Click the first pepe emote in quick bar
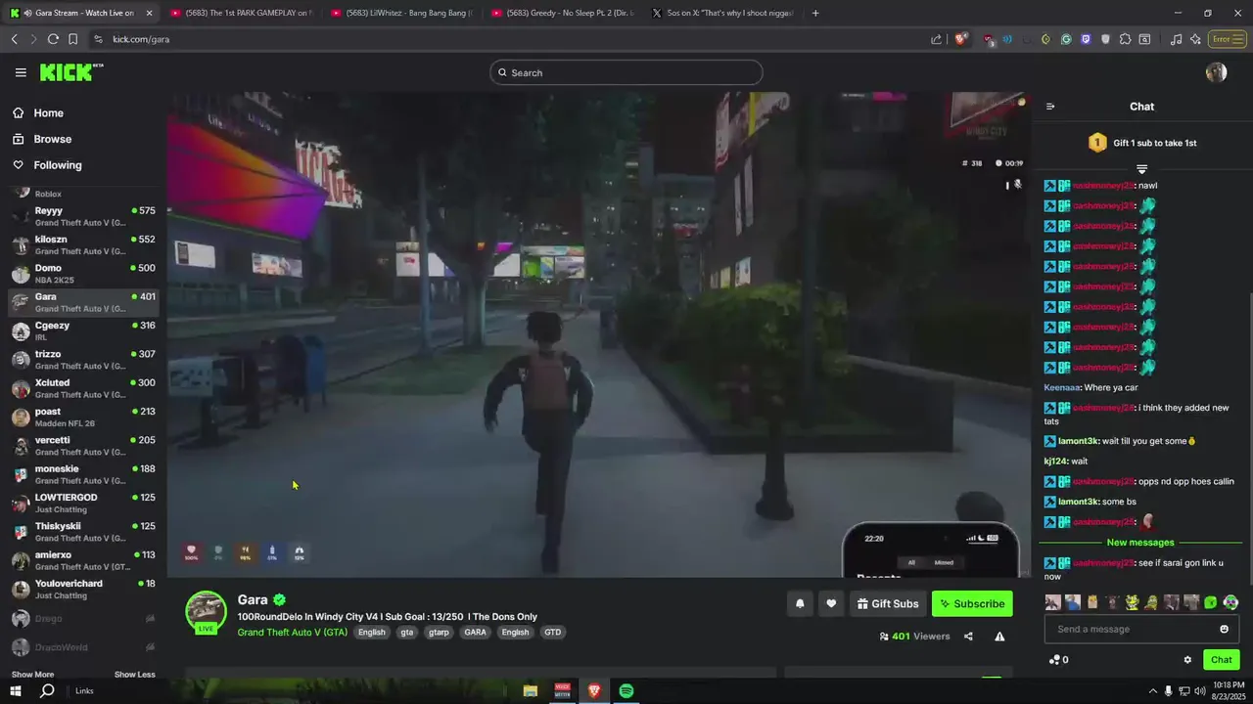 [x=1132, y=602]
